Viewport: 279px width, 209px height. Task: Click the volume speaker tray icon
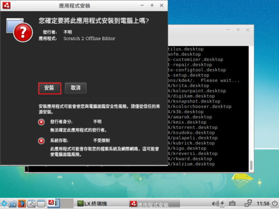pos(215,203)
